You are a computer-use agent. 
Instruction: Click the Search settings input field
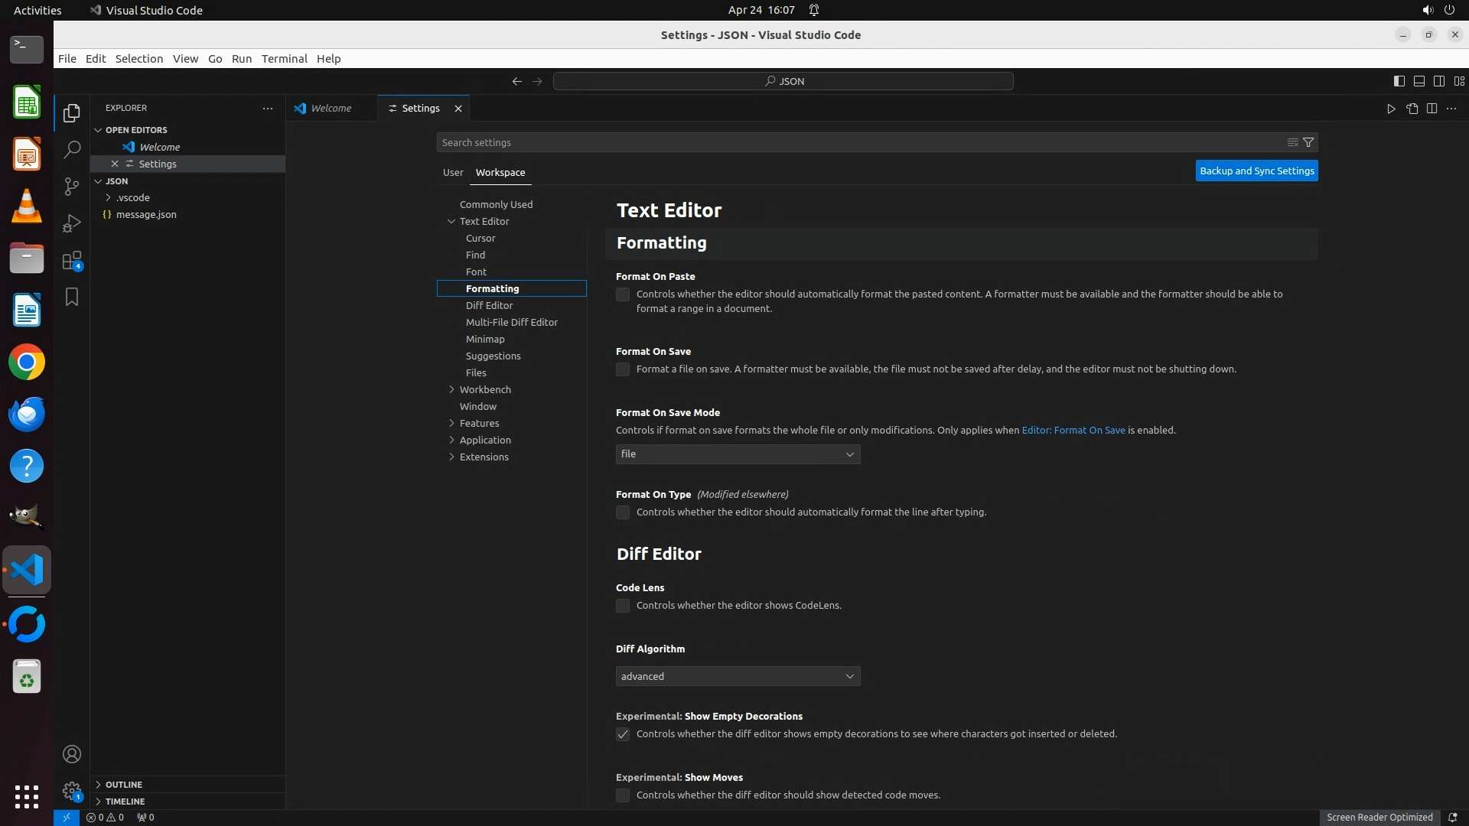tap(857, 142)
